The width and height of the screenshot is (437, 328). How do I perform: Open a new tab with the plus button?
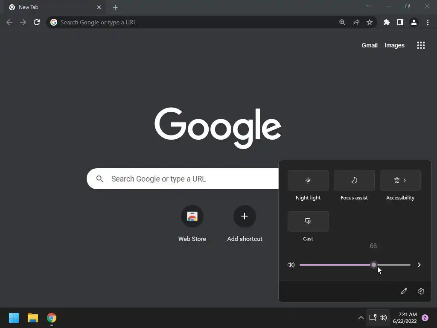click(x=115, y=7)
